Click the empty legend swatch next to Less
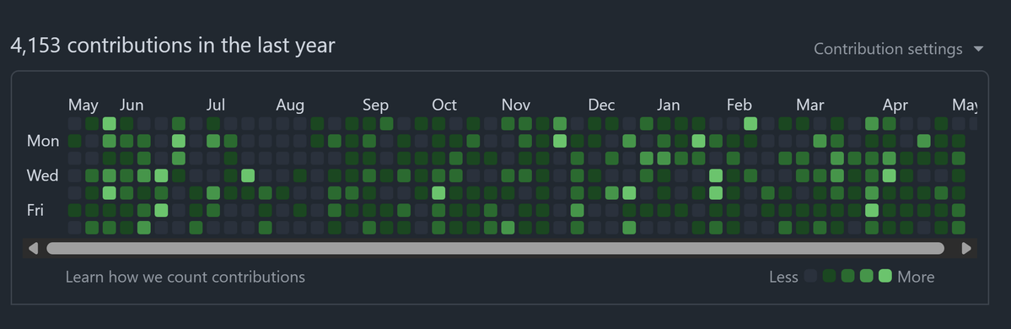This screenshot has height=329, width=1011. 810,276
